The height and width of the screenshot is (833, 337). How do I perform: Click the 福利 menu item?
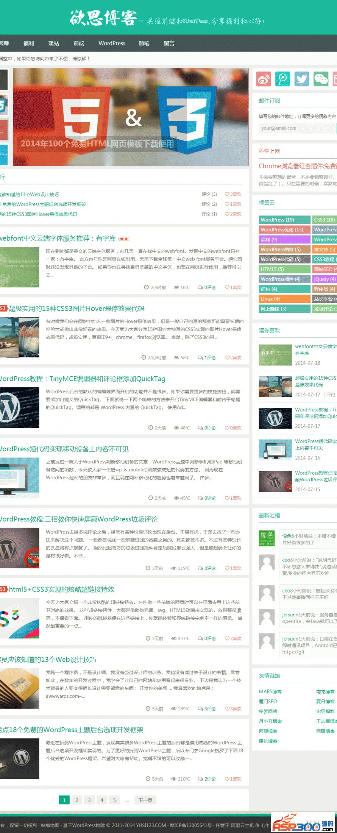pos(29,43)
